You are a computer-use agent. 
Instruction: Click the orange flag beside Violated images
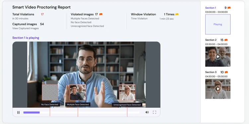[101, 14]
